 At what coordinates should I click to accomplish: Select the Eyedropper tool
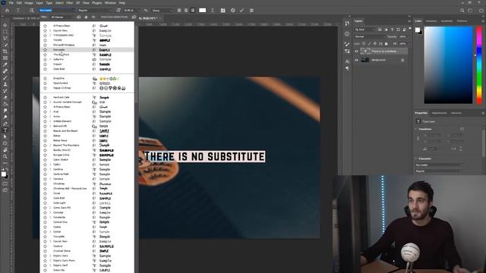(5, 64)
